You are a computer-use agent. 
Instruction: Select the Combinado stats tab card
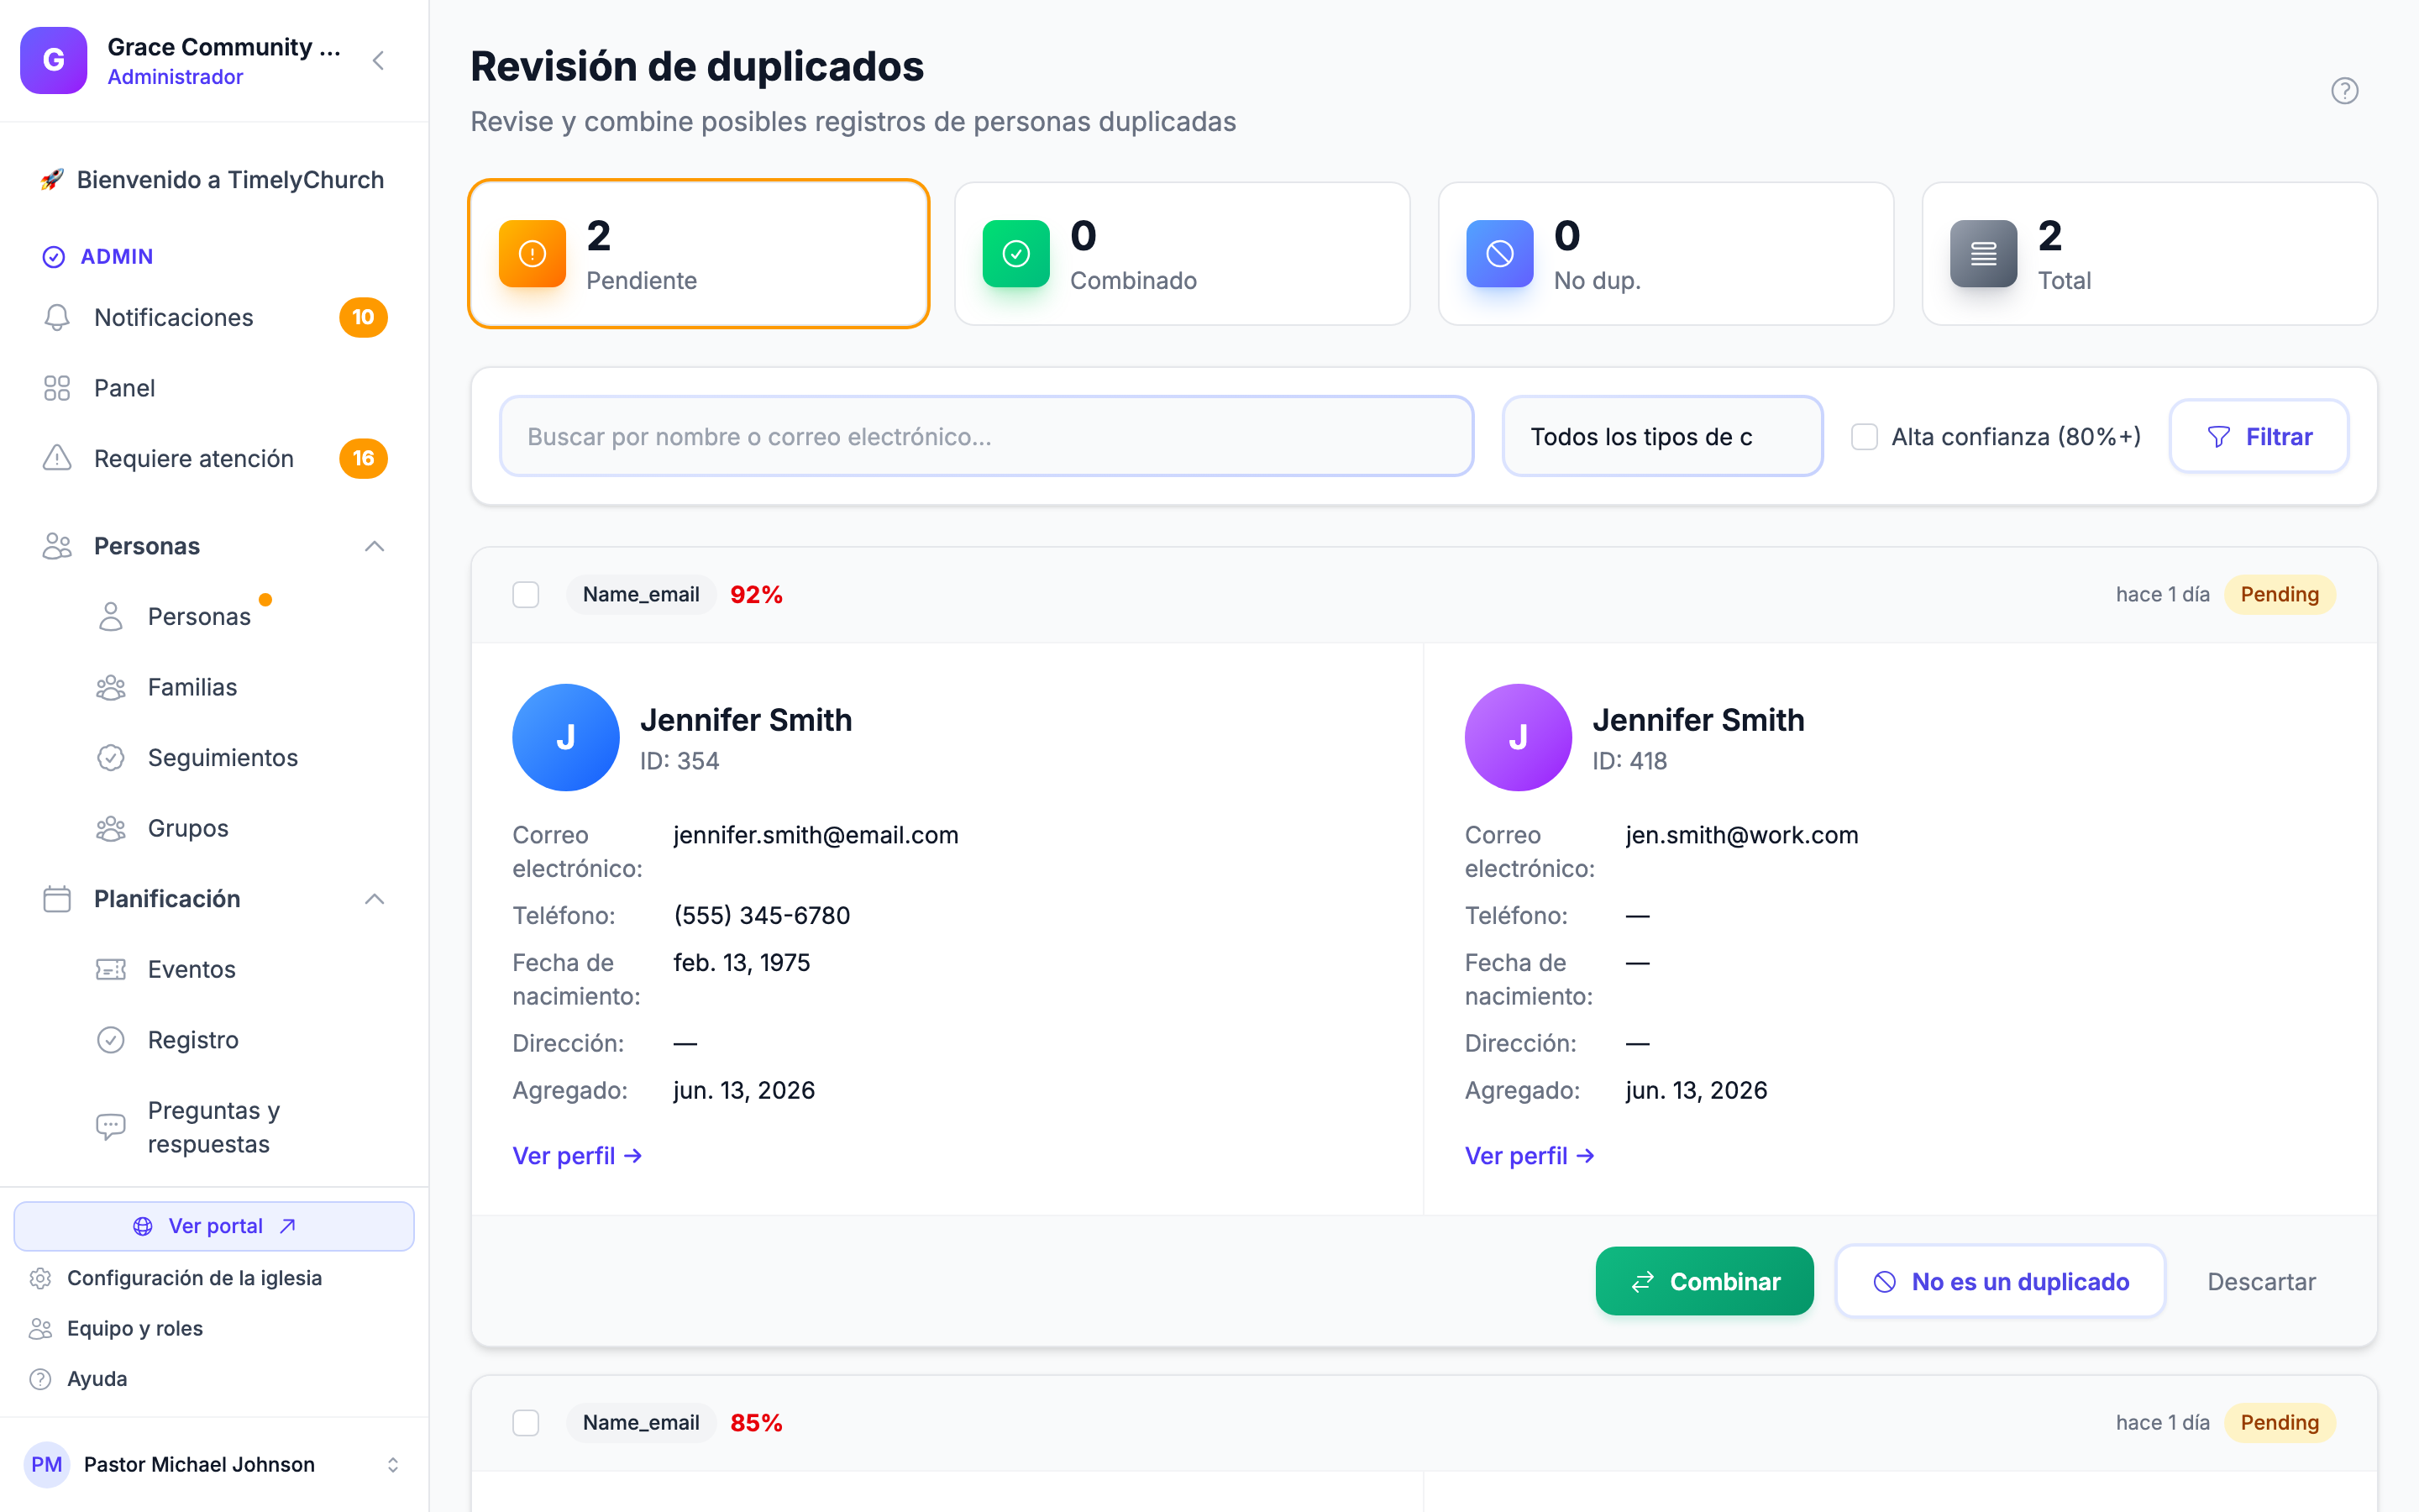tap(1183, 254)
